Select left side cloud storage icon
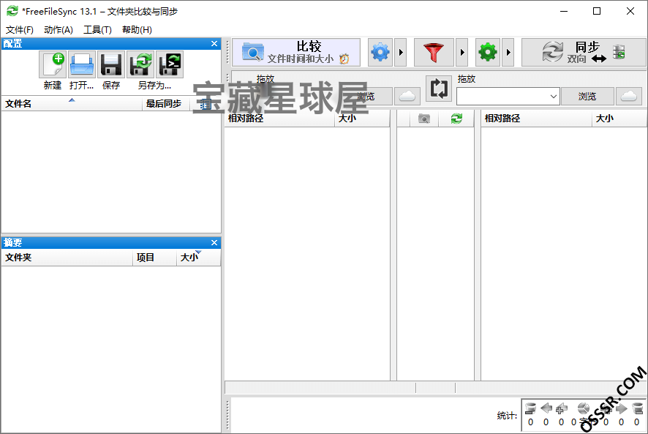Image resolution: width=648 pixels, height=434 pixels. pyautogui.click(x=407, y=96)
